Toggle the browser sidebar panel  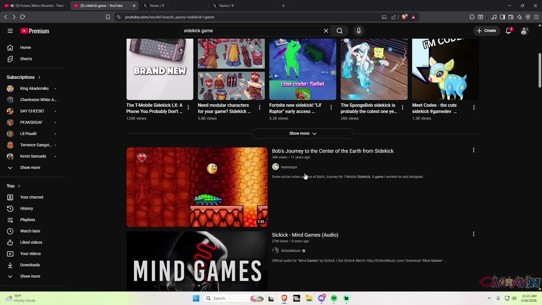click(502, 17)
